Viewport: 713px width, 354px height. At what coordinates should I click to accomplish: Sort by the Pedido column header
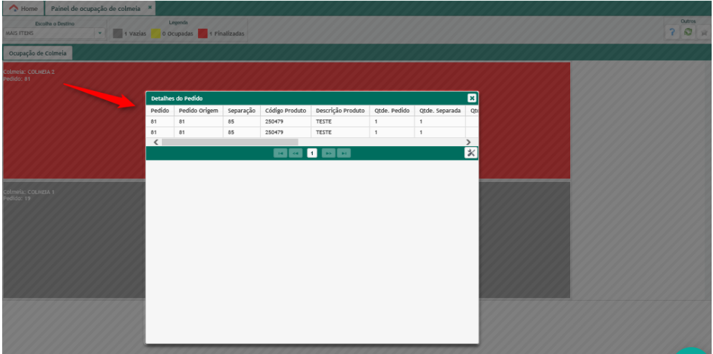coord(160,111)
